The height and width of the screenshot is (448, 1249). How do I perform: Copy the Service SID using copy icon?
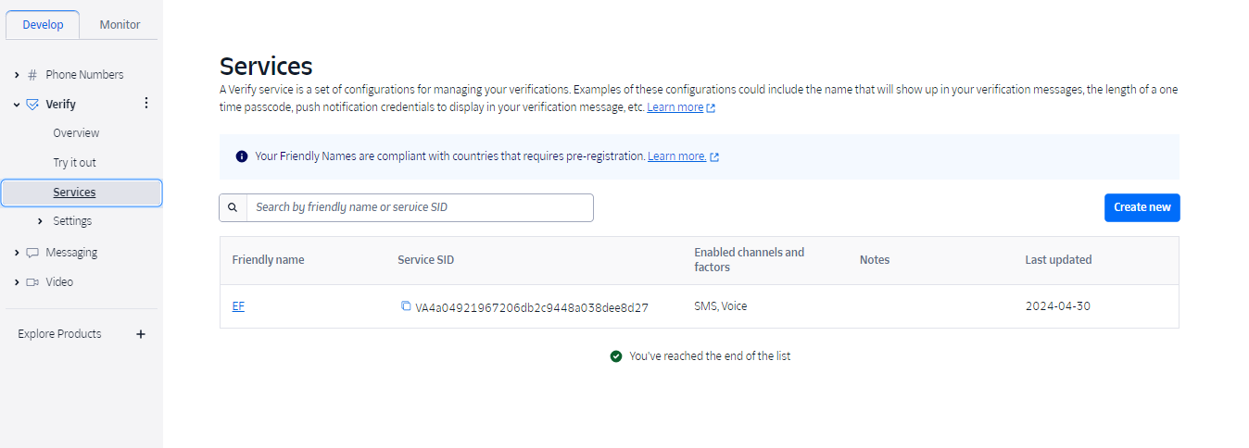(x=406, y=306)
